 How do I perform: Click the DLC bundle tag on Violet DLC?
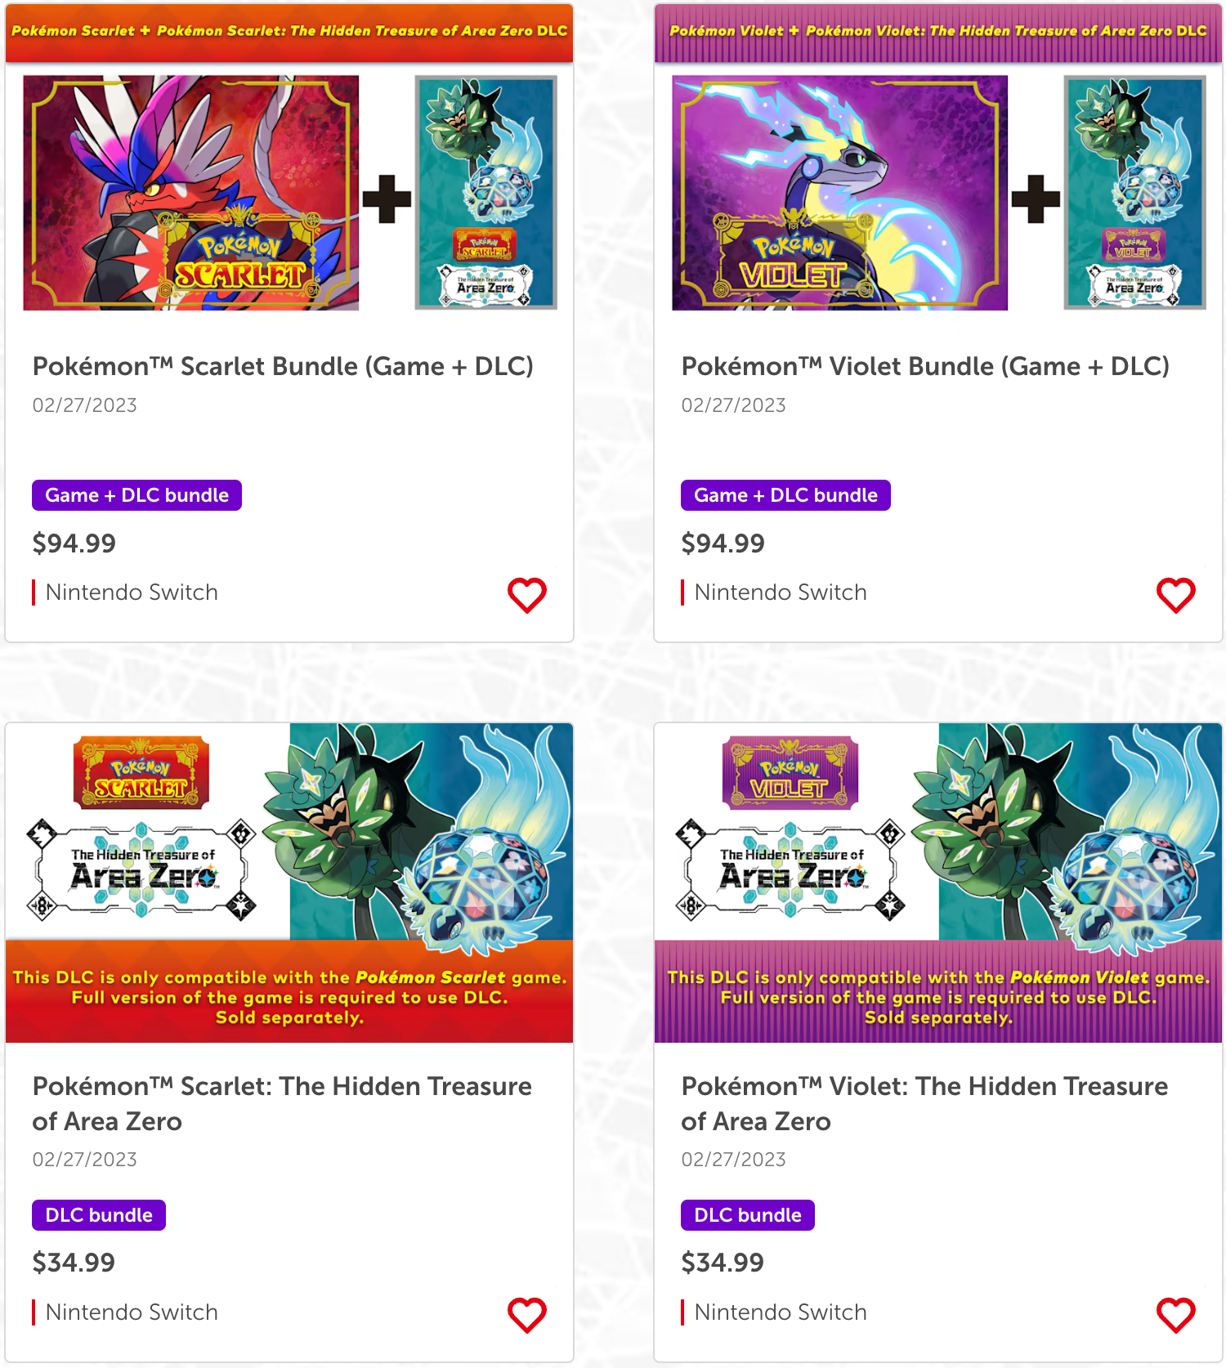748,1215
